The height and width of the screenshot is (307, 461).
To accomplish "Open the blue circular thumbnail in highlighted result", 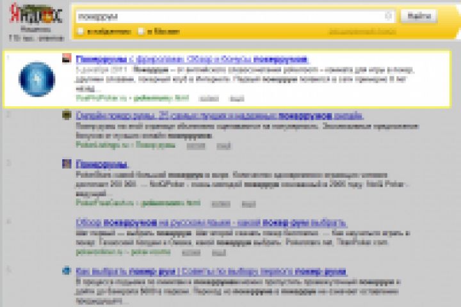I will coord(36,79).
